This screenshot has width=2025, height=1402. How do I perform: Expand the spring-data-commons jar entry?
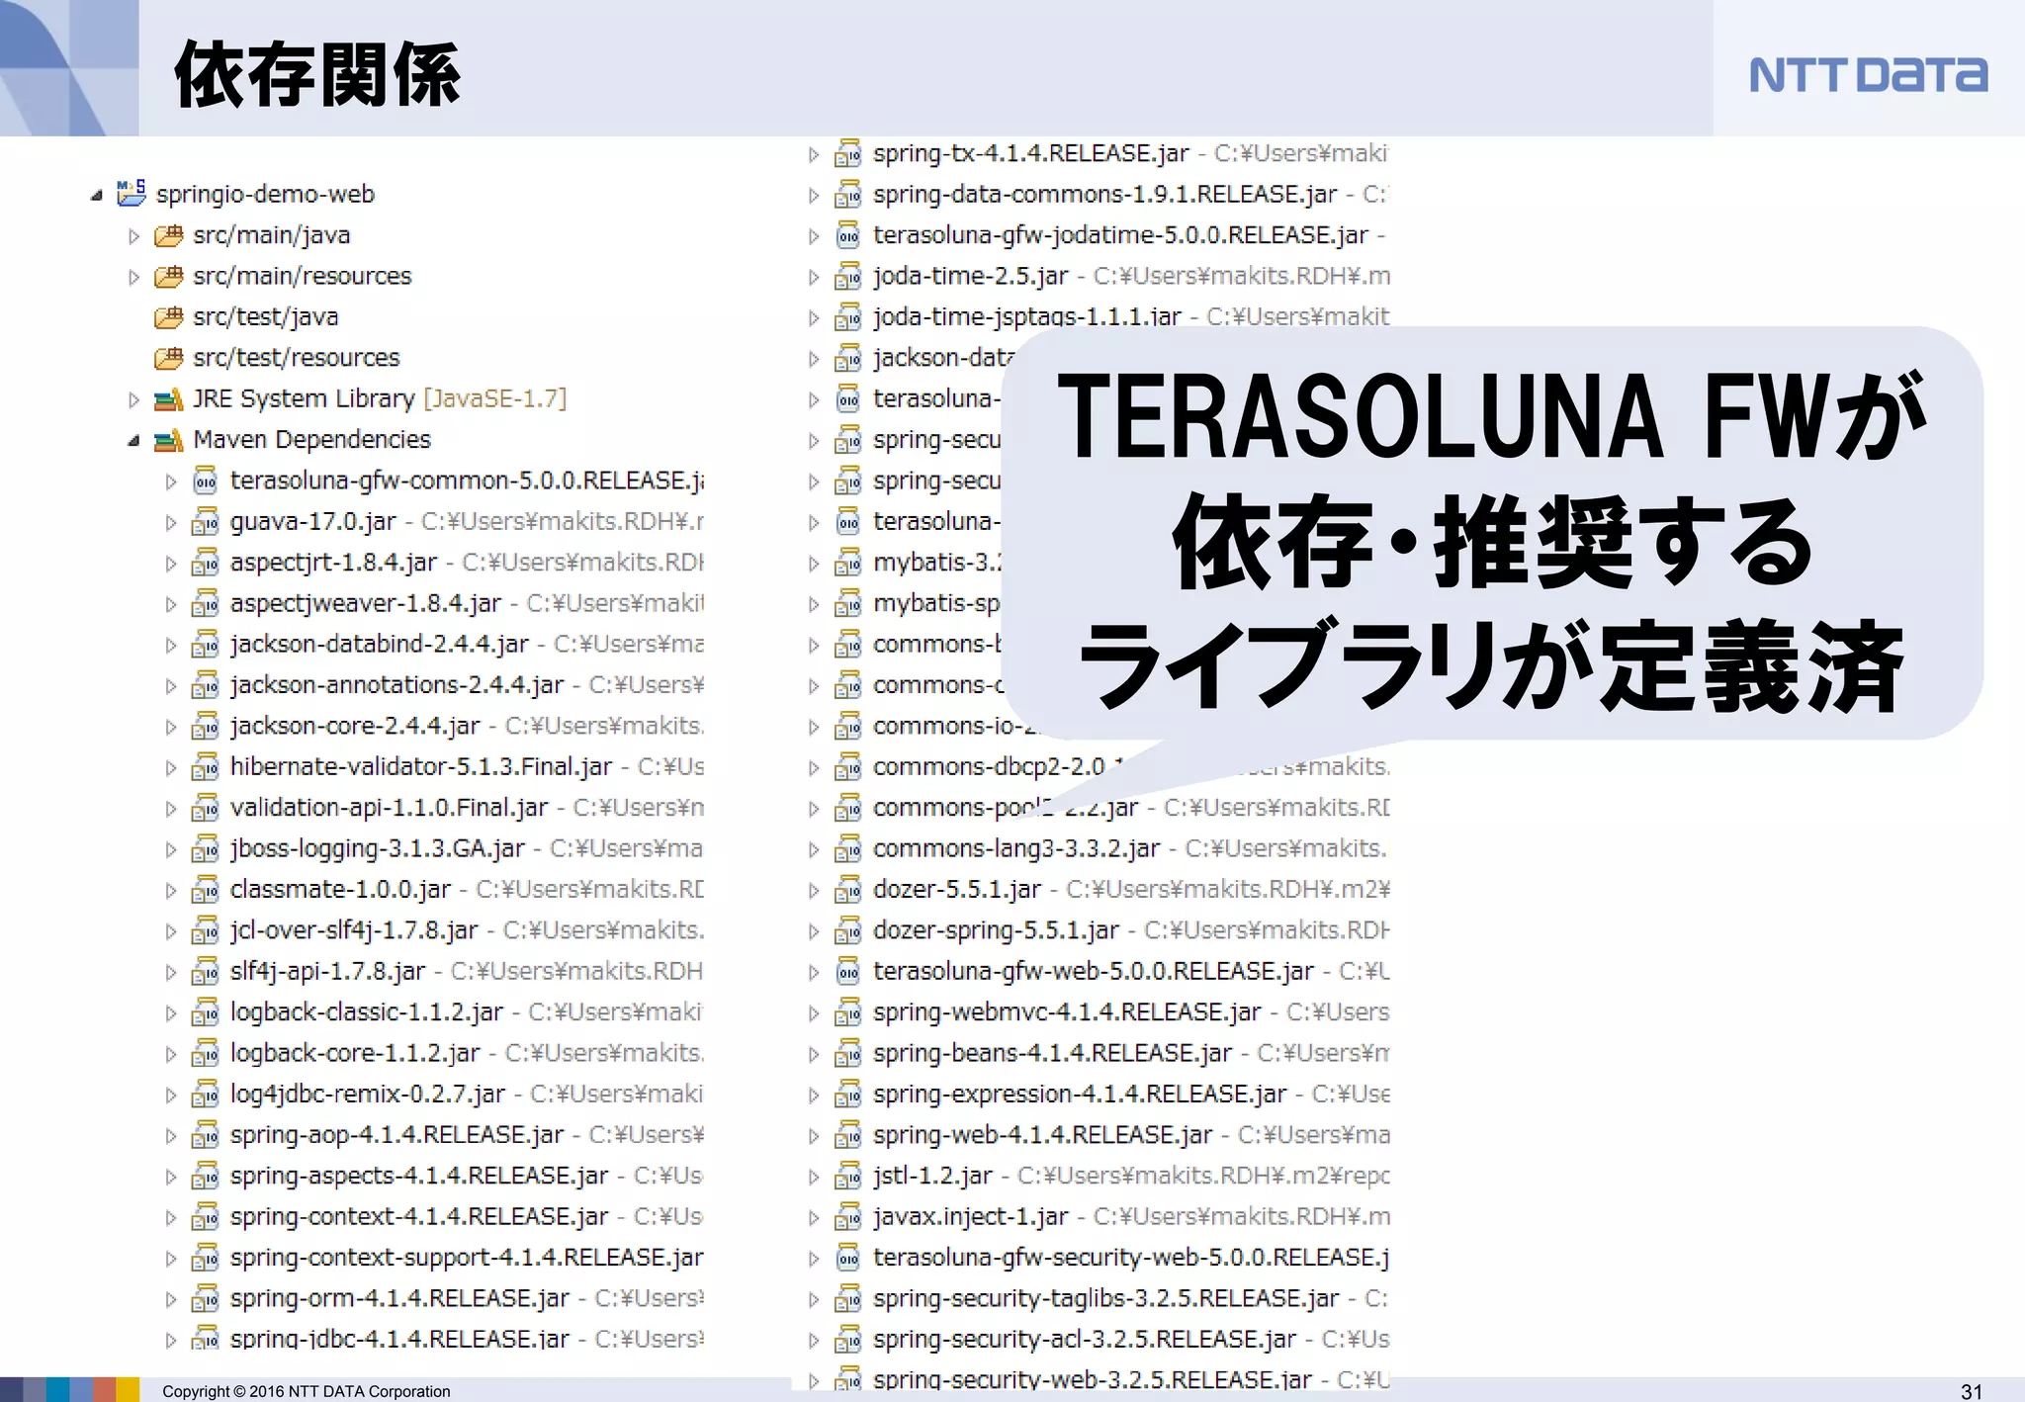814,196
